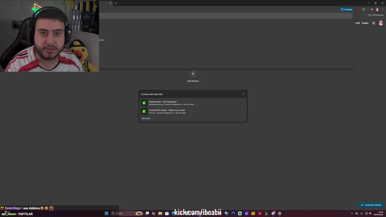Open the Images link
Screen dimensions: 386x217
365,23
